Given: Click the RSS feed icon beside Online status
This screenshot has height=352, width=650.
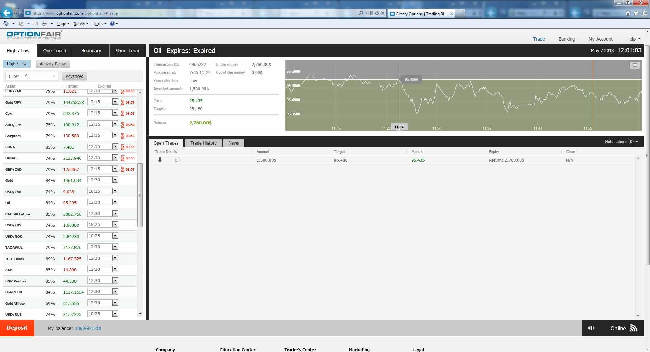Looking at the screenshot, I should tap(634, 328).
